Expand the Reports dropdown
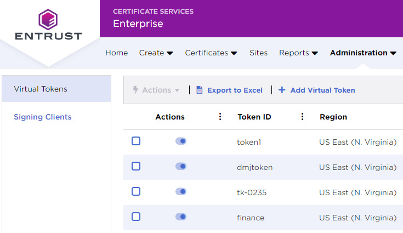The image size is (403, 233). point(298,53)
